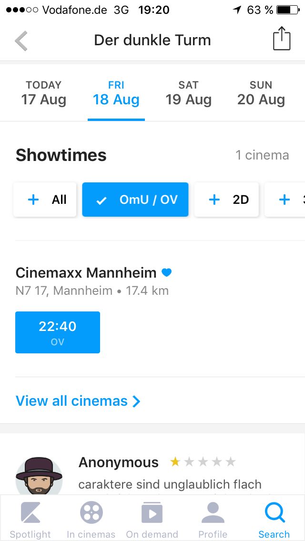Expand View all cinemas
Screen dimensions: 305x541
[78, 401]
